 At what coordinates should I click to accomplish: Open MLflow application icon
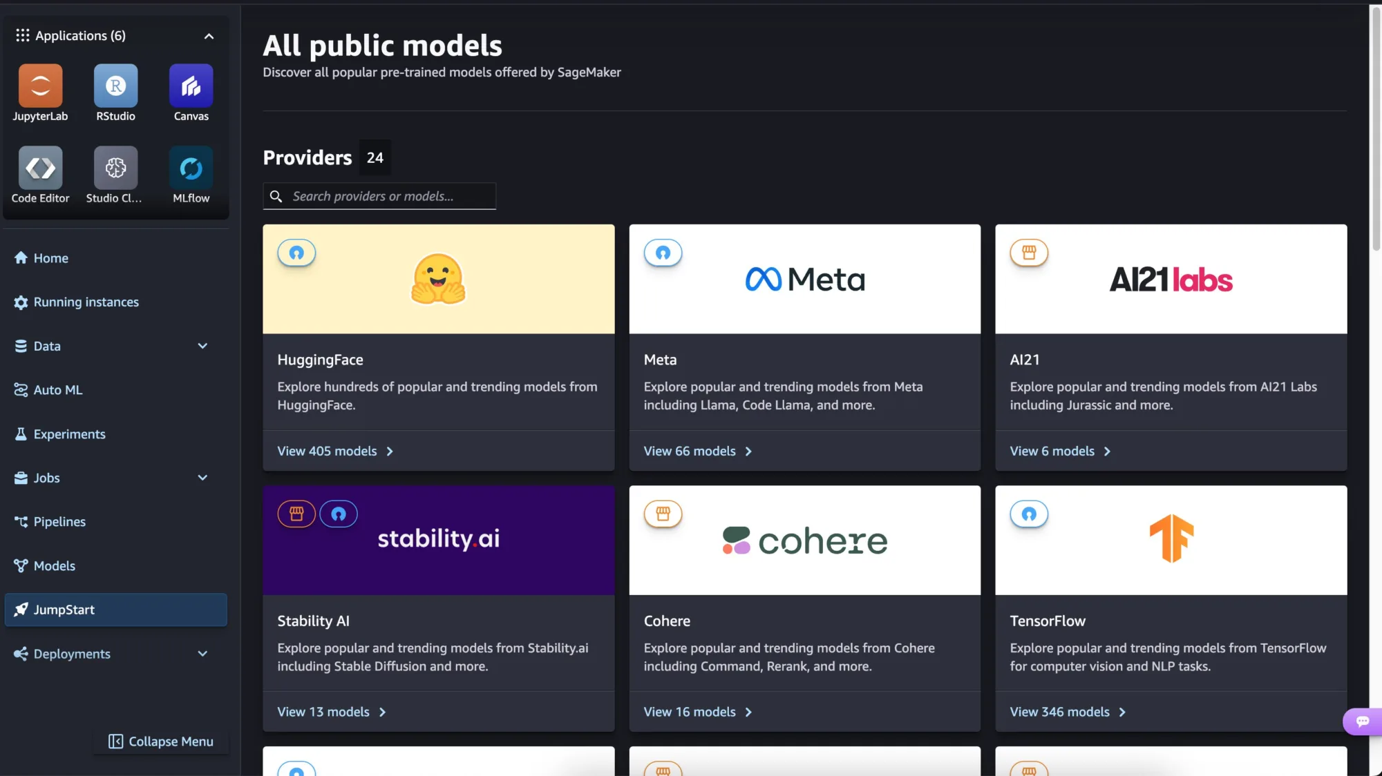[x=191, y=168]
